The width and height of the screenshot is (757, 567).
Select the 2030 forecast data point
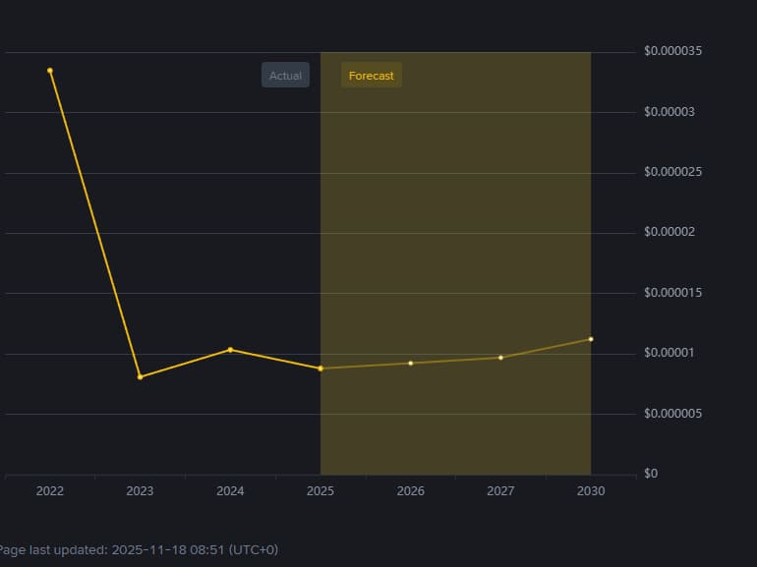pos(591,339)
